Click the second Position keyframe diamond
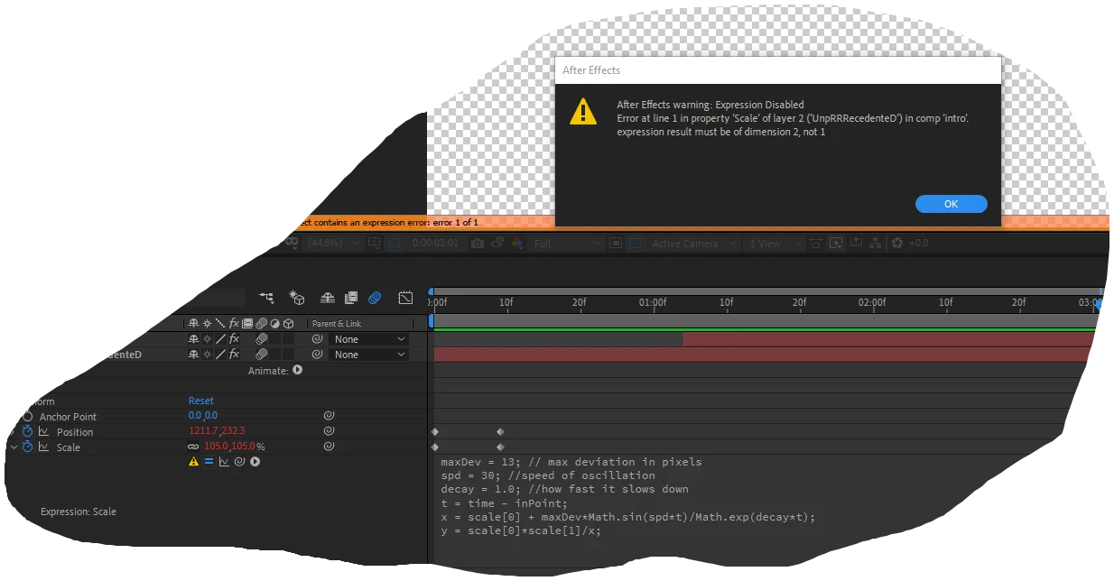1114x581 pixels. point(500,432)
